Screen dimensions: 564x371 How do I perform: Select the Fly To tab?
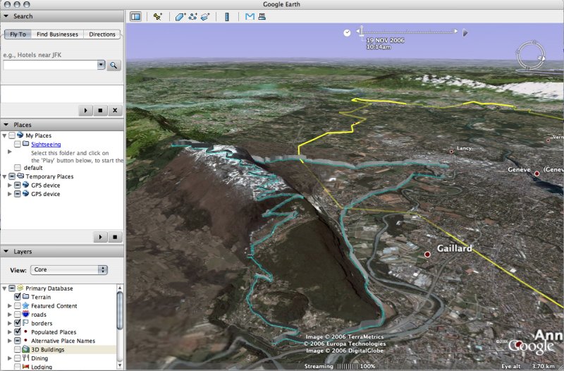[18, 34]
